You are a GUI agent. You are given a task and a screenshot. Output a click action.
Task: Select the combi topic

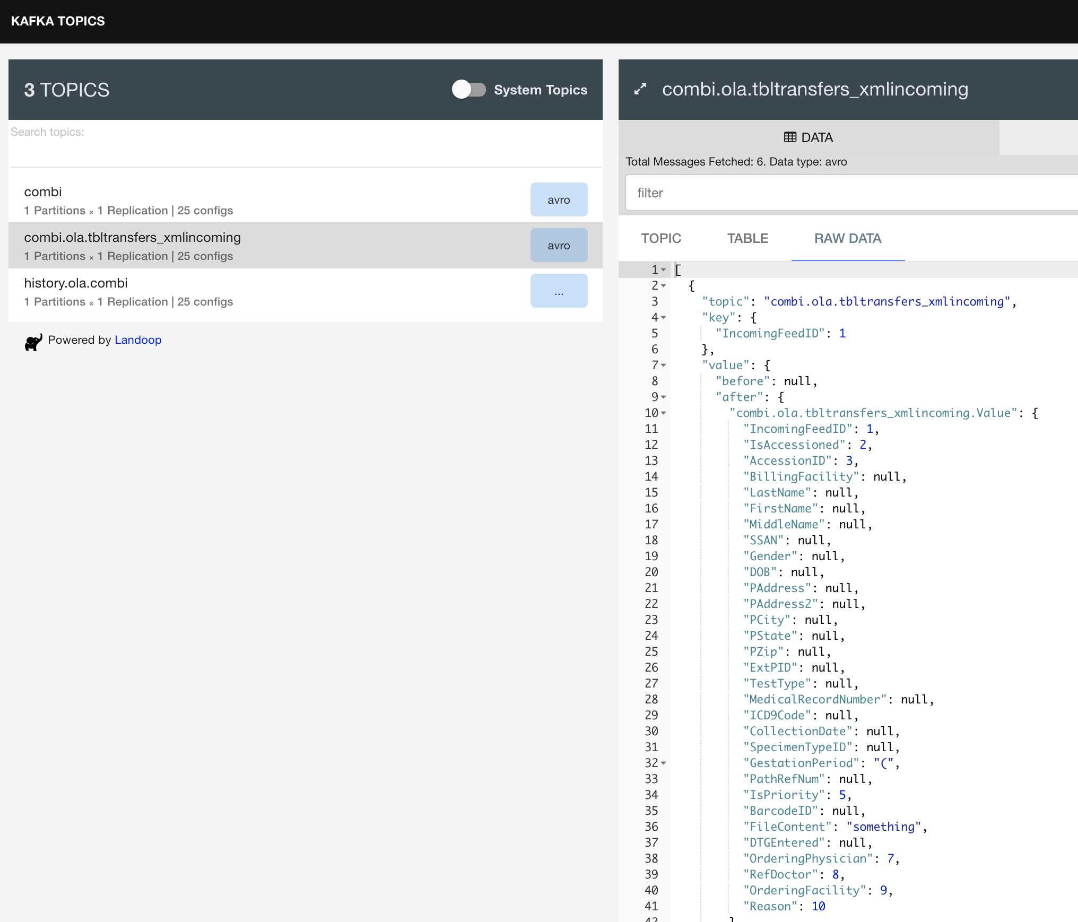pos(212,199)
